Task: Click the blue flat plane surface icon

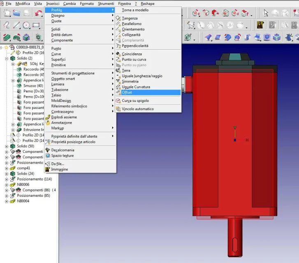Action: point(218,37)
